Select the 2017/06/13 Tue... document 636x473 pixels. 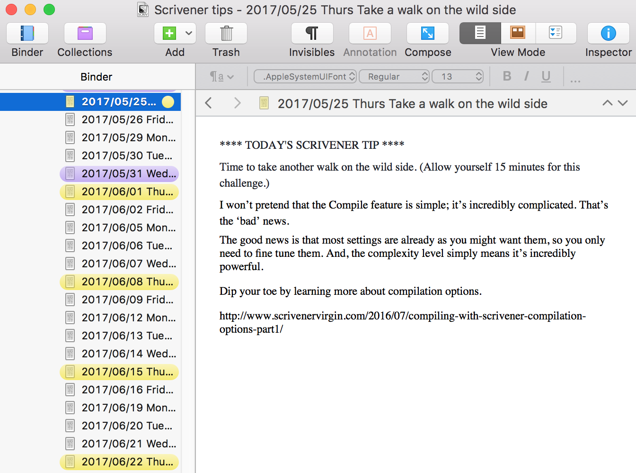click(119, 336)
